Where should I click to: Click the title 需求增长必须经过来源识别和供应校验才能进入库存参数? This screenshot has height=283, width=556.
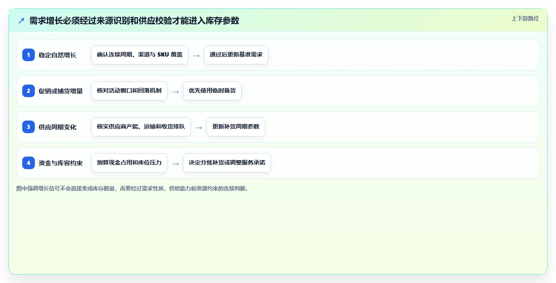[x=134, y=21]
